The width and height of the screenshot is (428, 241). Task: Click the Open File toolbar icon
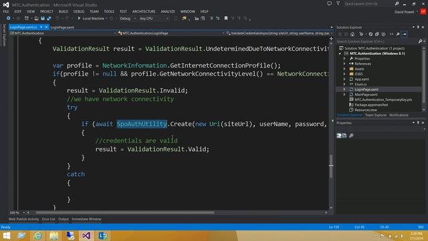(36, 18)
